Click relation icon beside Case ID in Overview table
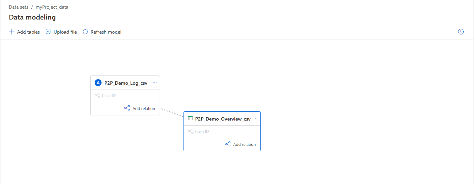 point(191,131)
